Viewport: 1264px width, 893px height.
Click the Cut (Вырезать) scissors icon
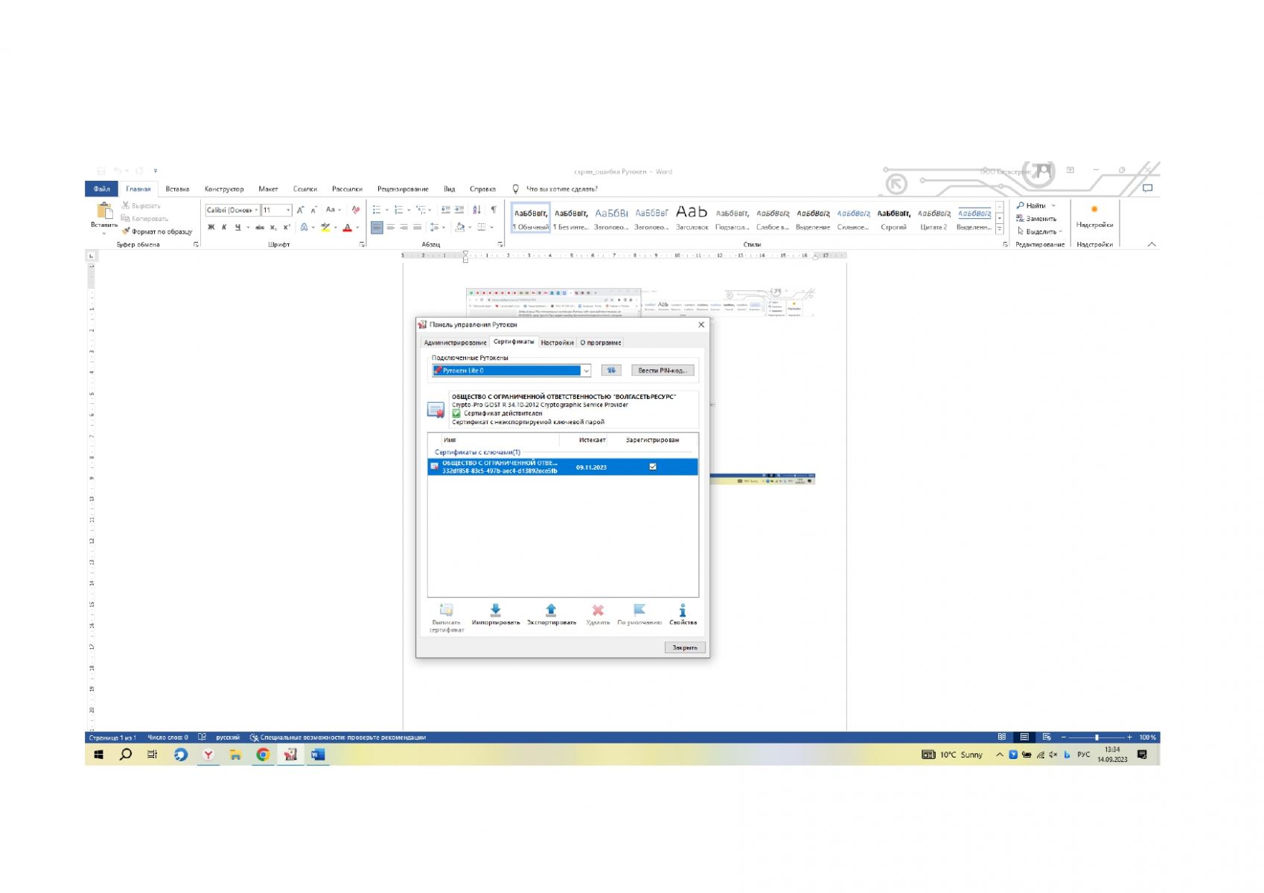126,205
